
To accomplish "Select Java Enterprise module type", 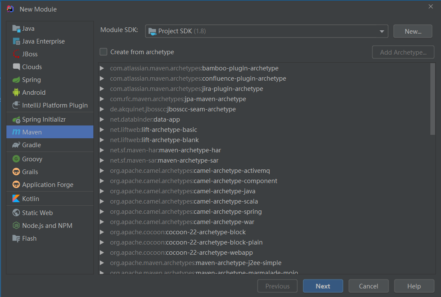I will (x=50, y=41).
